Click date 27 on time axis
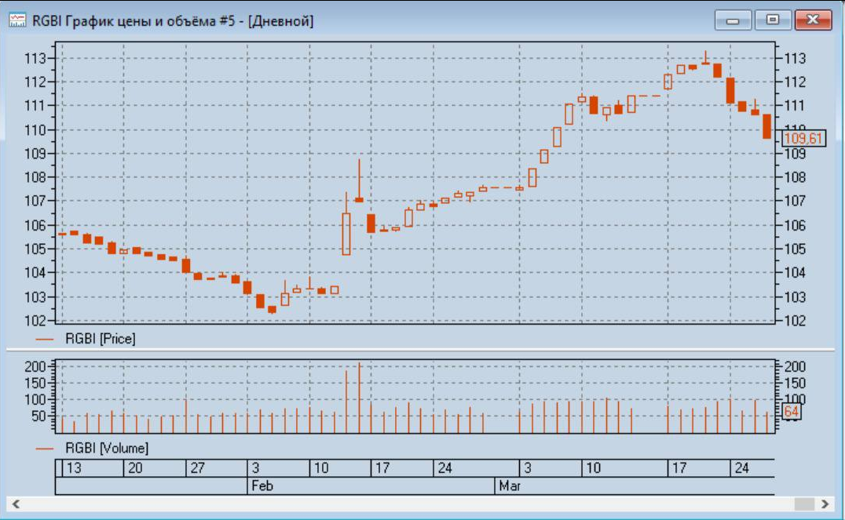The width and height of the screenshot is (845, 520). [197, 467]
